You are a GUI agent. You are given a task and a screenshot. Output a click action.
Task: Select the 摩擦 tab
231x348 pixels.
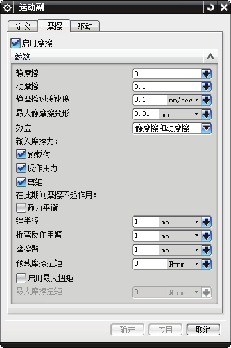pos(54,26)
